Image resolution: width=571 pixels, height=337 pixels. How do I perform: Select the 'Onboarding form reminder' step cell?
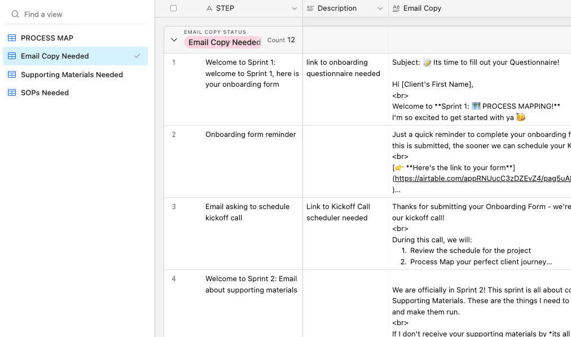252,162
